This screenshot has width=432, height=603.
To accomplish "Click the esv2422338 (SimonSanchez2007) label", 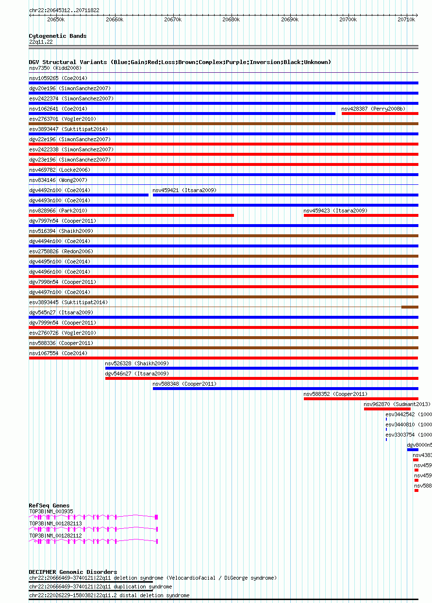I will point(71,149).
